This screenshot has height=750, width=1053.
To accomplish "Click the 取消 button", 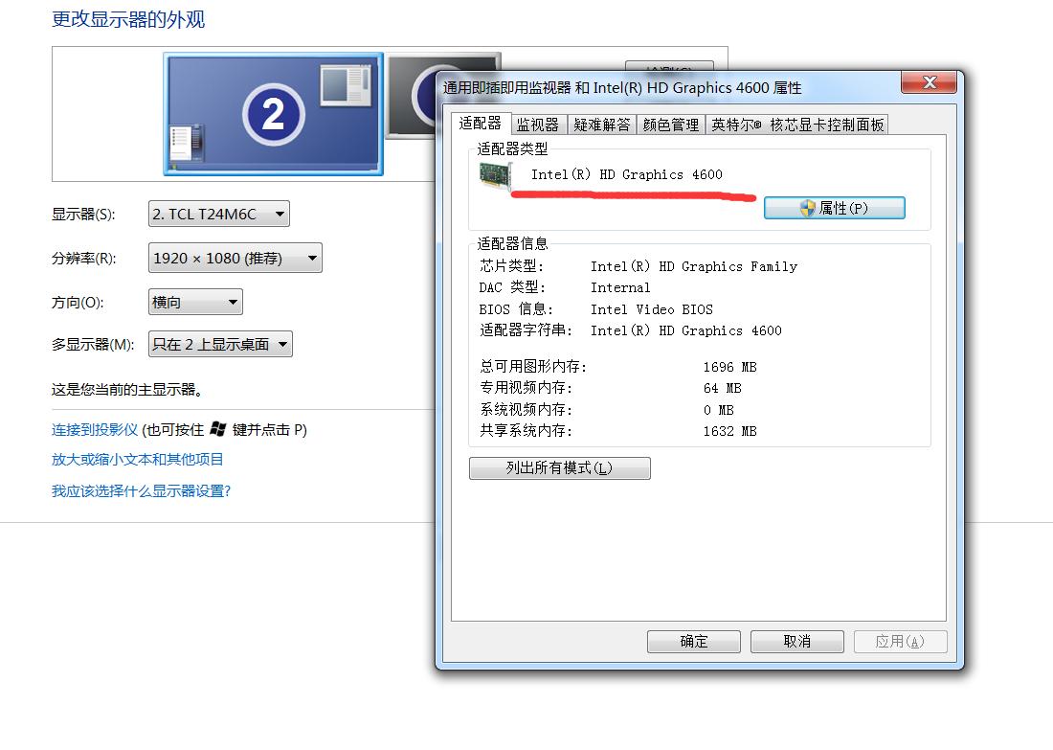I will [796, 641].
